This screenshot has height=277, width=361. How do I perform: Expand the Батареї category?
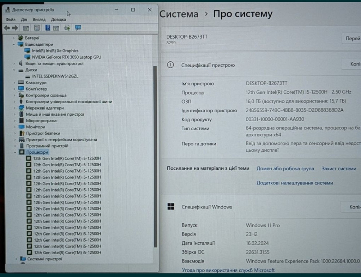tap(14, 38)
